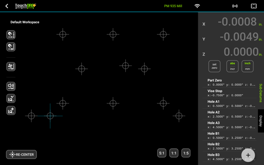Enable magnet snap to point tool
The width and height of the screenshot is (264, 165).
tap(11, 35)
